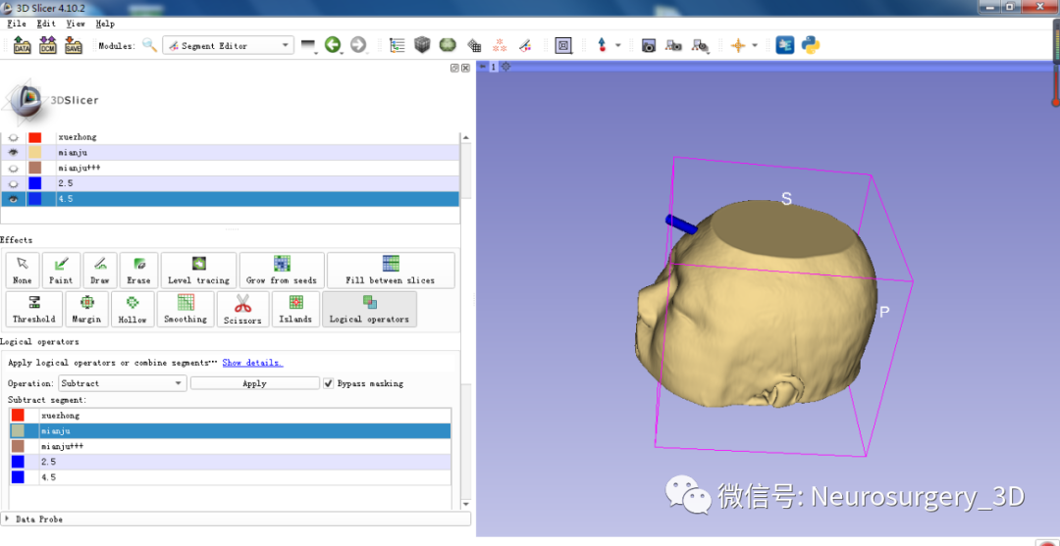The height and width of the screenshot is (546, 1060).
Task: Open the Extensions Manager icon
Action: [785, 45]
